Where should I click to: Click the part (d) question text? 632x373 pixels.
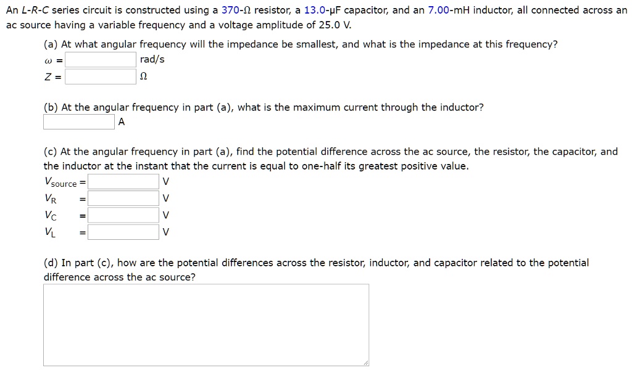pos(316,270)
